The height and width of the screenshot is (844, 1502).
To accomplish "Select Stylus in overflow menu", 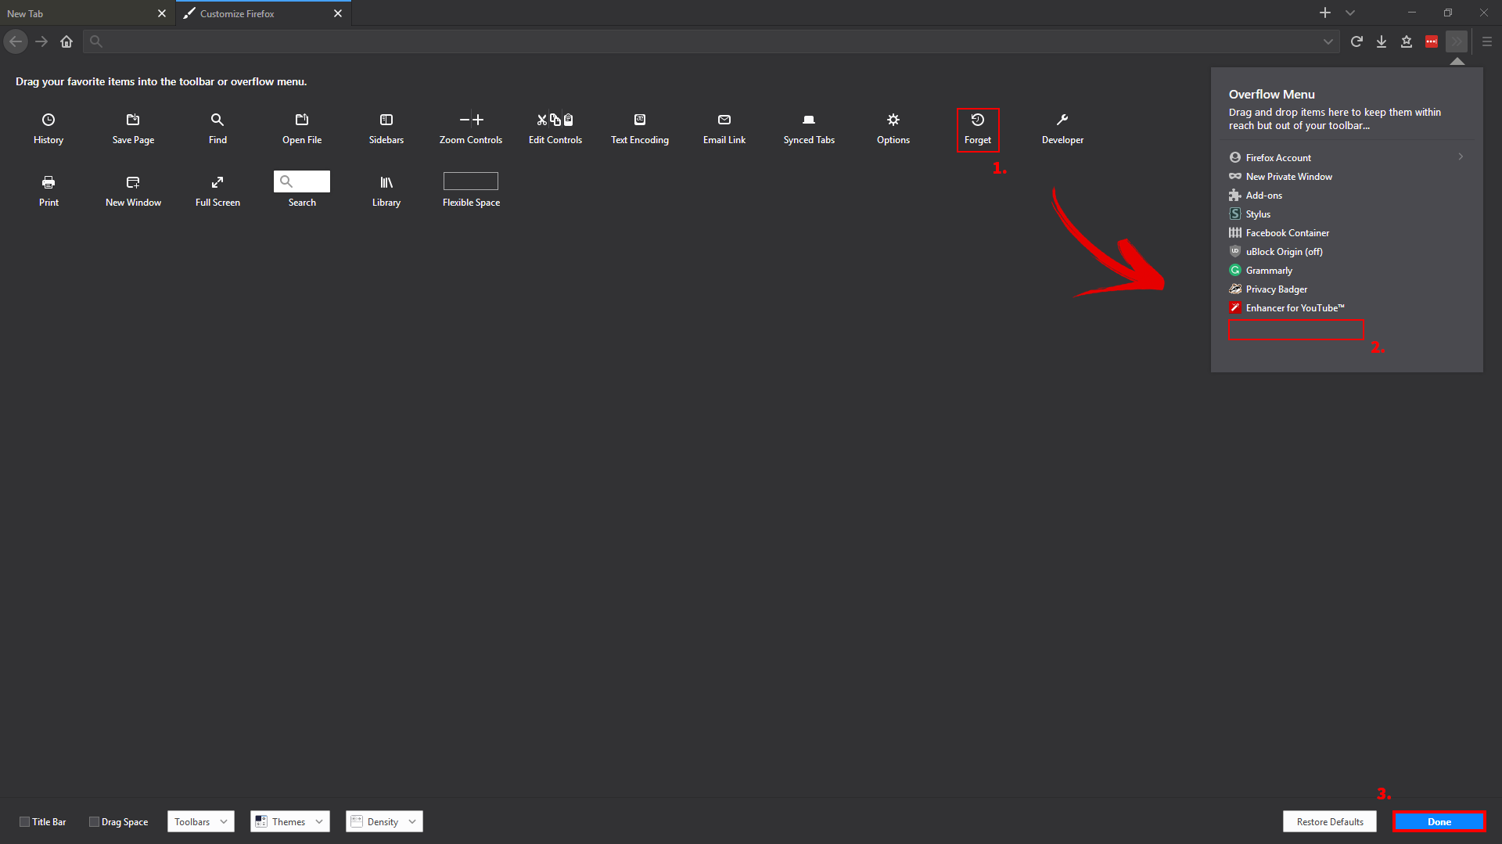I will 1346,214.
